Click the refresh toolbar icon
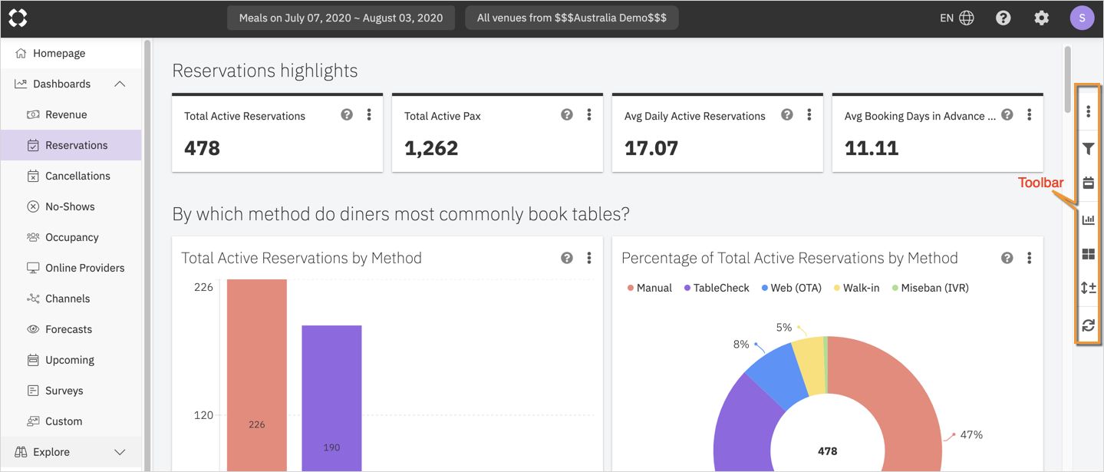Viewport: 1104px width, 472px height. (1088, 325)
